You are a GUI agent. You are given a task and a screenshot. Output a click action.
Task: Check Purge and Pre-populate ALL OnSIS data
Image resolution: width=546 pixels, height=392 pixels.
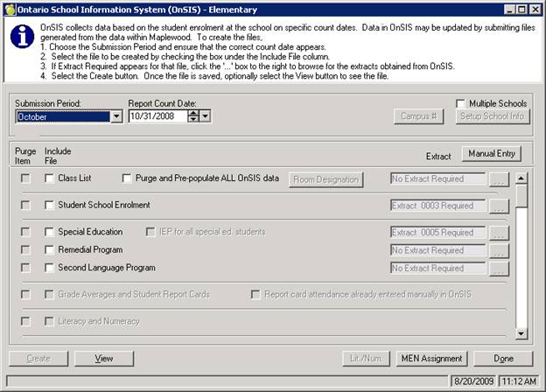pyautogui.click(x=127, y=178)
